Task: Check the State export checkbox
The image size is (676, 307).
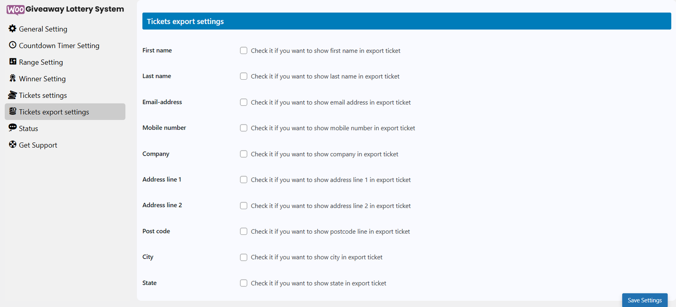Action: [x=244, y=283]
